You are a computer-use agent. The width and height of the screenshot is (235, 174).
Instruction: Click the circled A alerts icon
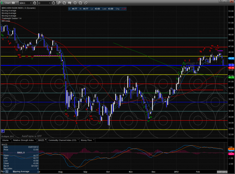coord(80,3)
